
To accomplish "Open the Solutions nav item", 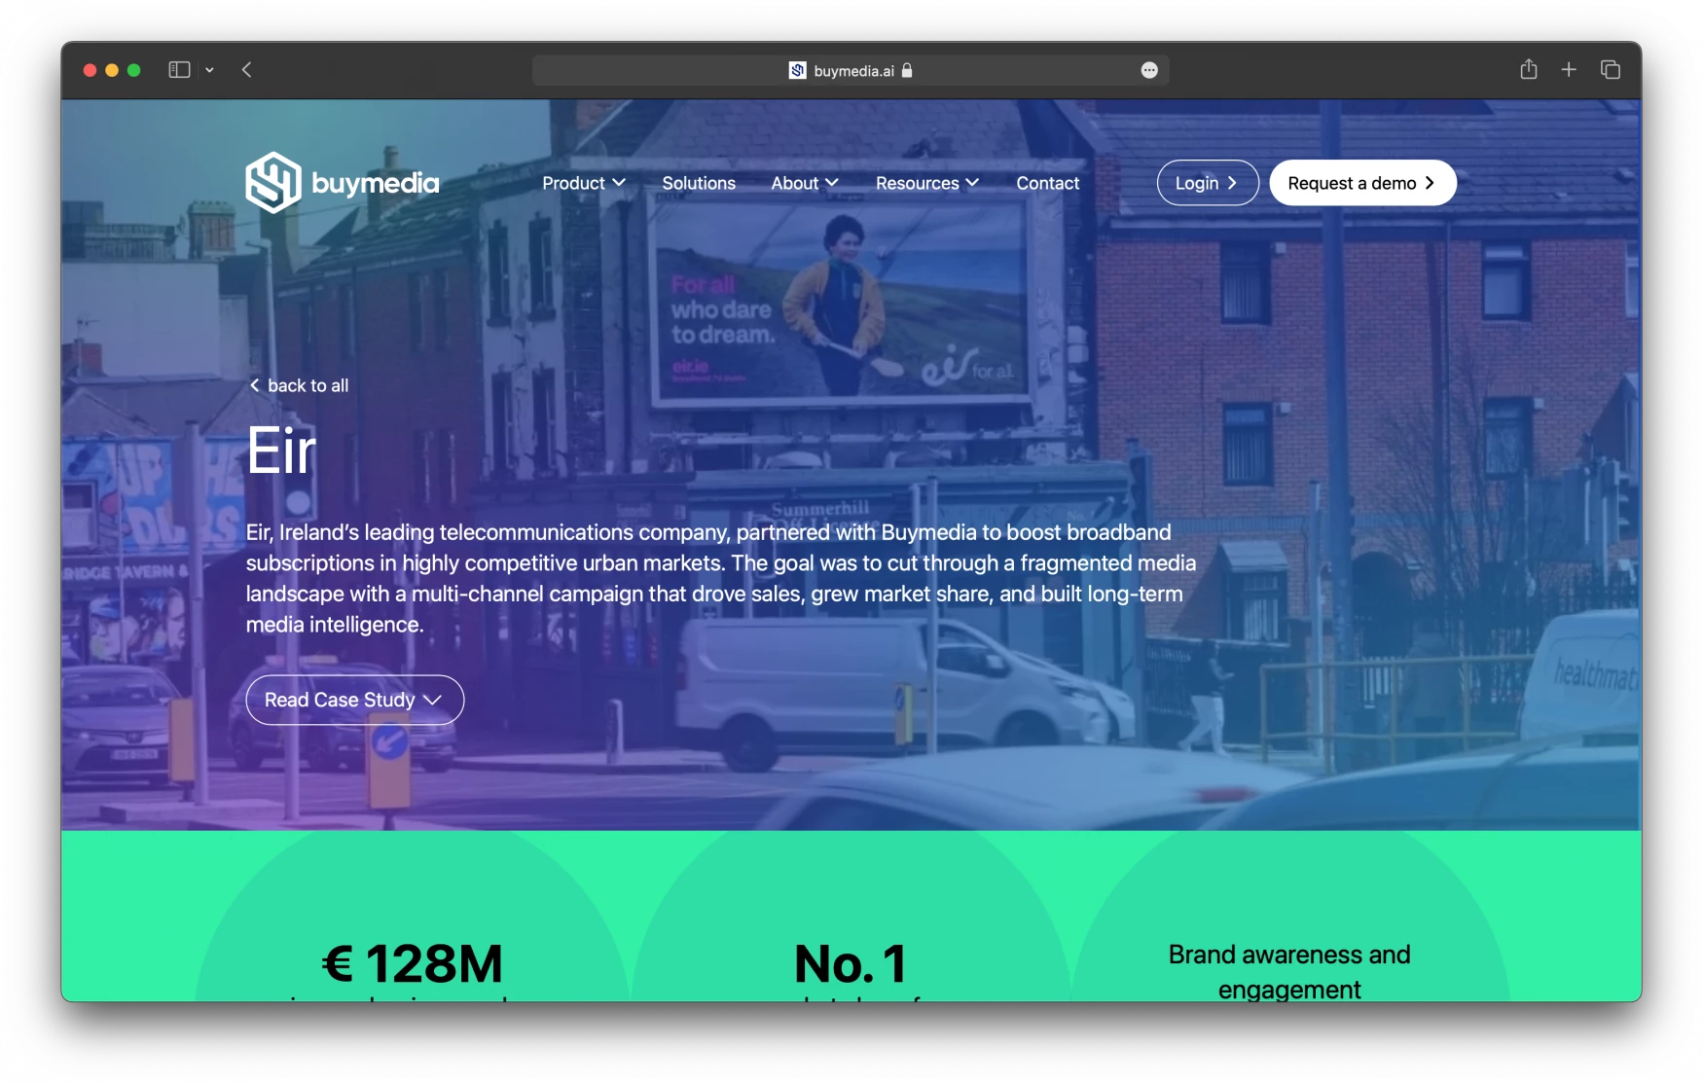I will (699, 183).
